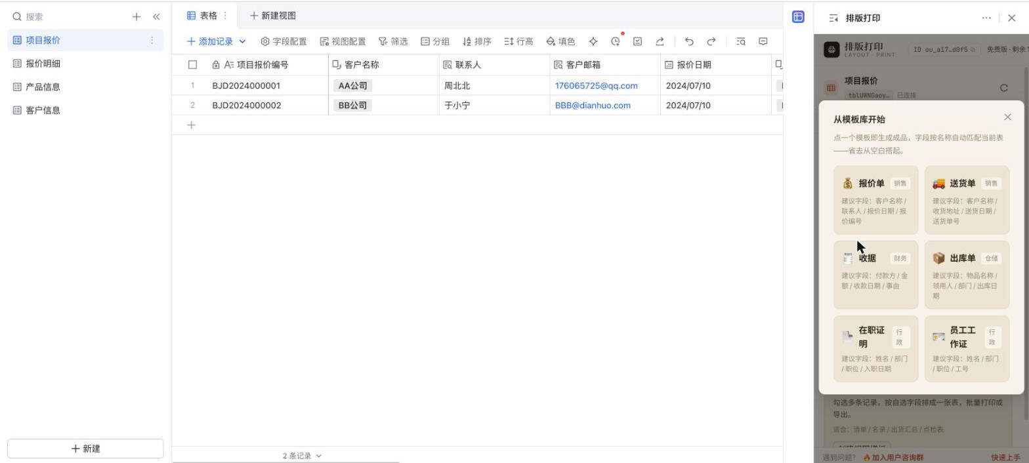Click the refresh icon beside 项目报价
Image resolution: width=1029 pixels, height=463 pixels.
[1003, 88]
